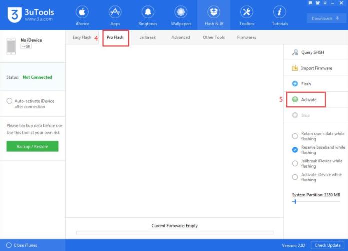Enable Jailbreak iDevice while flashing
This screenshot has height=251, width=348.
(x=295, y=163)
